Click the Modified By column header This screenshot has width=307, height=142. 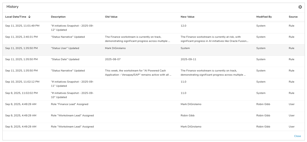click(x=264, y=17)
